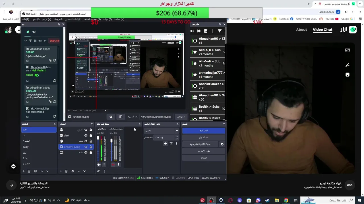Open ملف (F) menu in OBS
364x204 pixels.
tap(26, 19)
